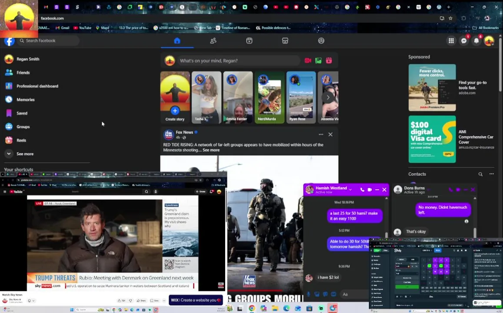
Task: Click the green bet button in Stake window
Action: click(x=406, y=286)
